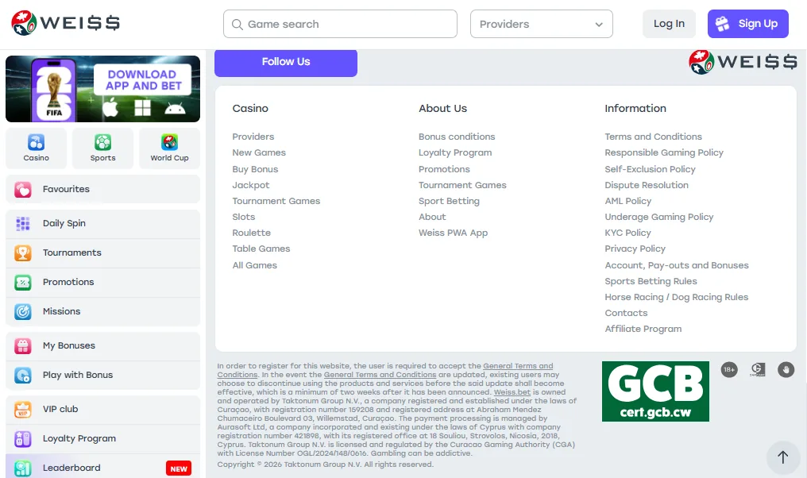Open the GCB cert.gcb.cw certificate badge

click(x=655, y=391)
